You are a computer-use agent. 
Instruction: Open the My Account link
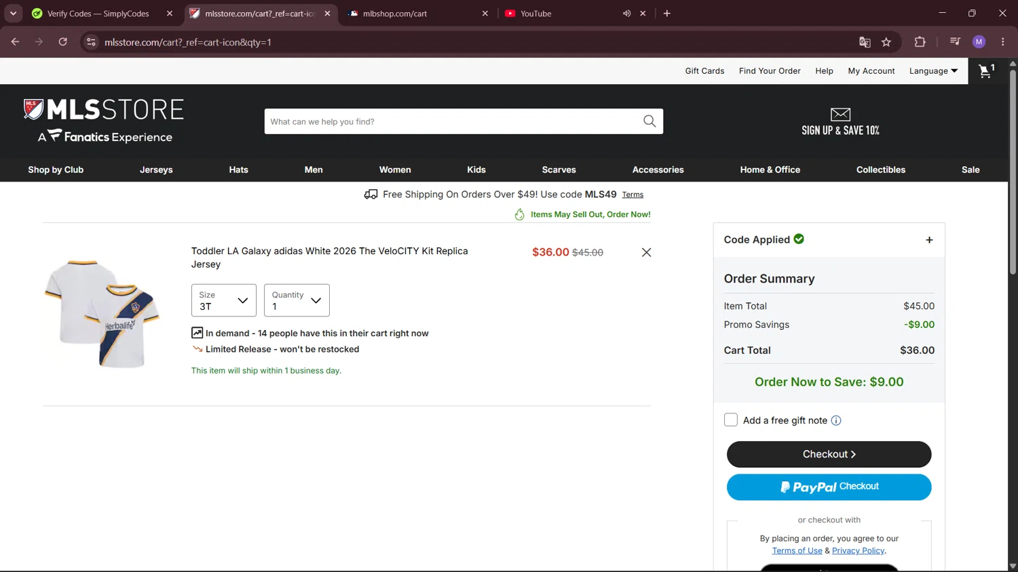point(871,71)
